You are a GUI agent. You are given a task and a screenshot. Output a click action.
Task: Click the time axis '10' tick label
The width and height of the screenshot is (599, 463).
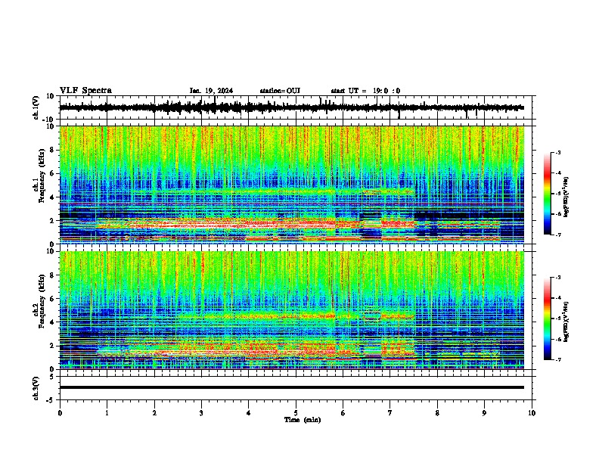coord(532,413)
